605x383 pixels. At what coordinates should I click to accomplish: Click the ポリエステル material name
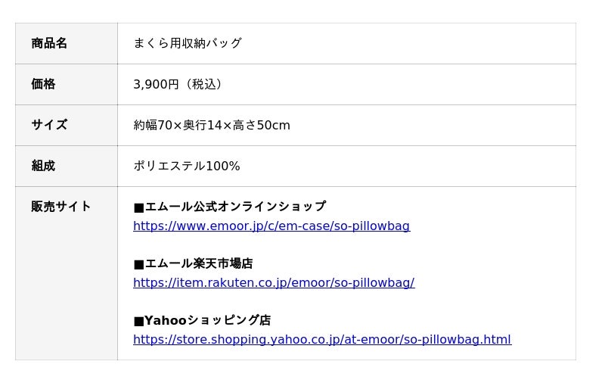coord(169,166)
